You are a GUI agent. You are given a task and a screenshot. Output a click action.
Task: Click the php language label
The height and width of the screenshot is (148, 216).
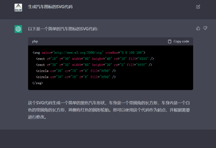pyautogui.click(x=35, y=41)
